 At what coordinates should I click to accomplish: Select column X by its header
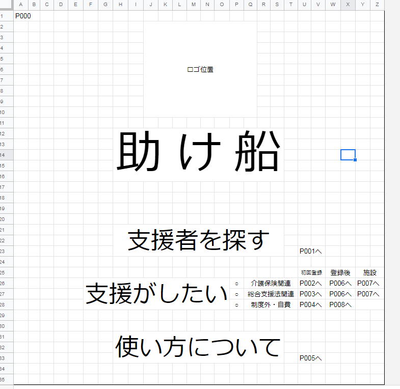pyautogui.click(x=348, y=5)
